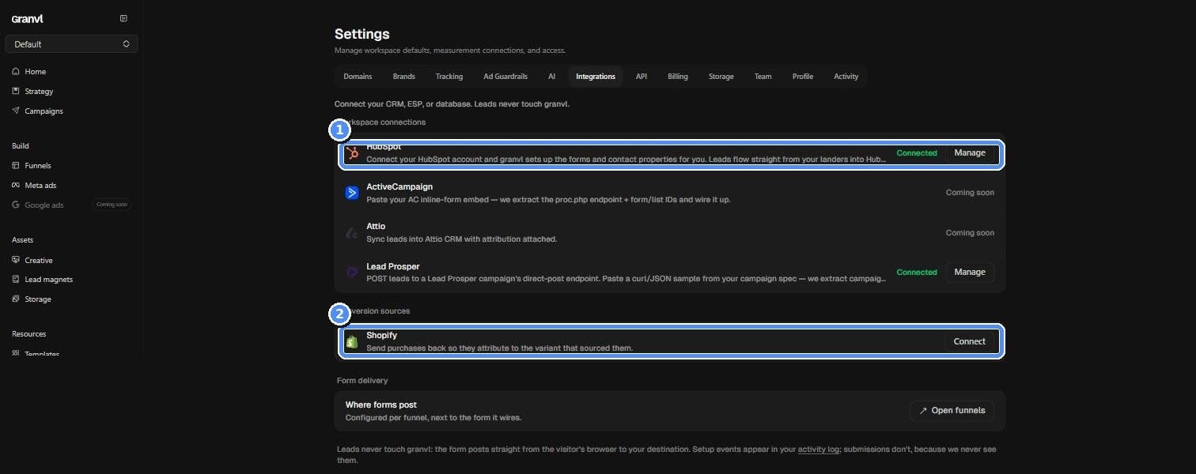The width and height of the screenshot is (1196, 474).
Task: Click the Shopify row title
Action: pos(381,335)
